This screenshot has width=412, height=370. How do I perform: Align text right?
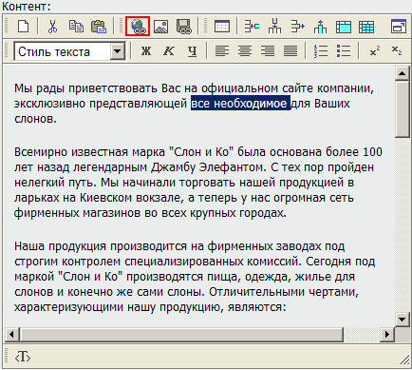coord(268,51)
